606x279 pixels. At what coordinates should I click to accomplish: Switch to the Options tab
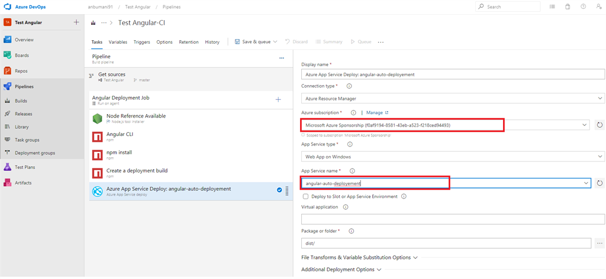(x=165, y=42)
